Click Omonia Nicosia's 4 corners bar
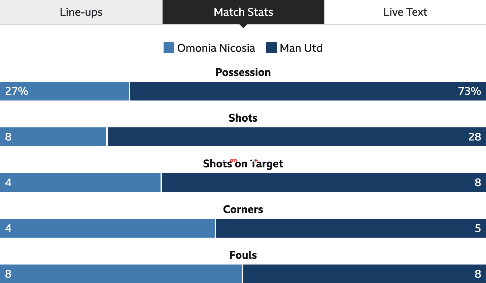 (x=107, y=228)
